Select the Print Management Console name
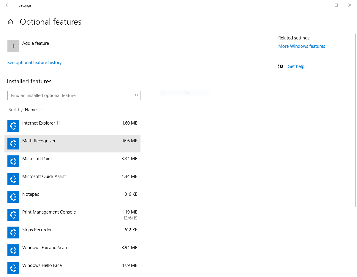357x277 pixels. pyautogui.click(x=49, y=212)
